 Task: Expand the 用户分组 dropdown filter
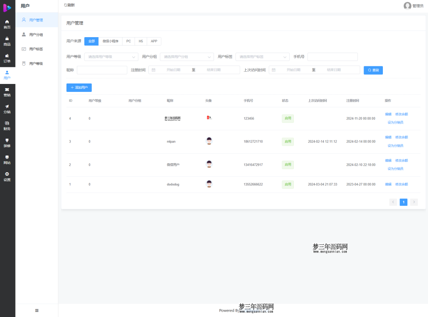(187, 57)
